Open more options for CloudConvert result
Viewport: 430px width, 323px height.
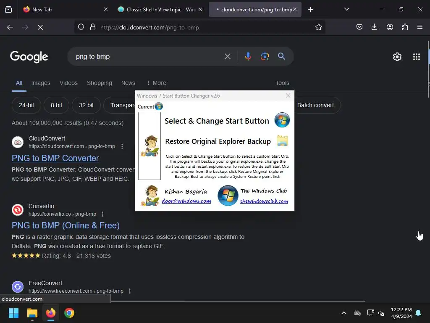[122, 146]
